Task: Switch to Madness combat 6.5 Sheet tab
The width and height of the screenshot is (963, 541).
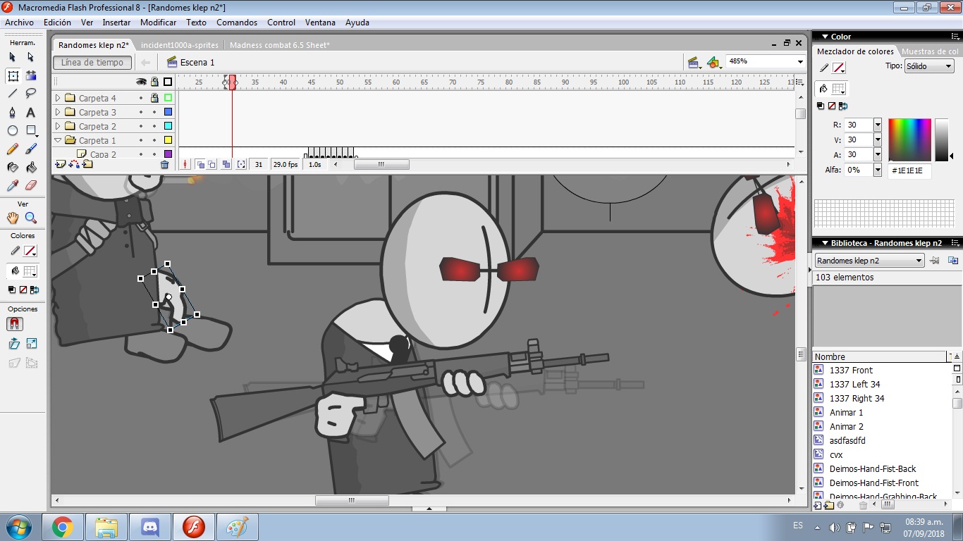Action: (x=280, y=45)
